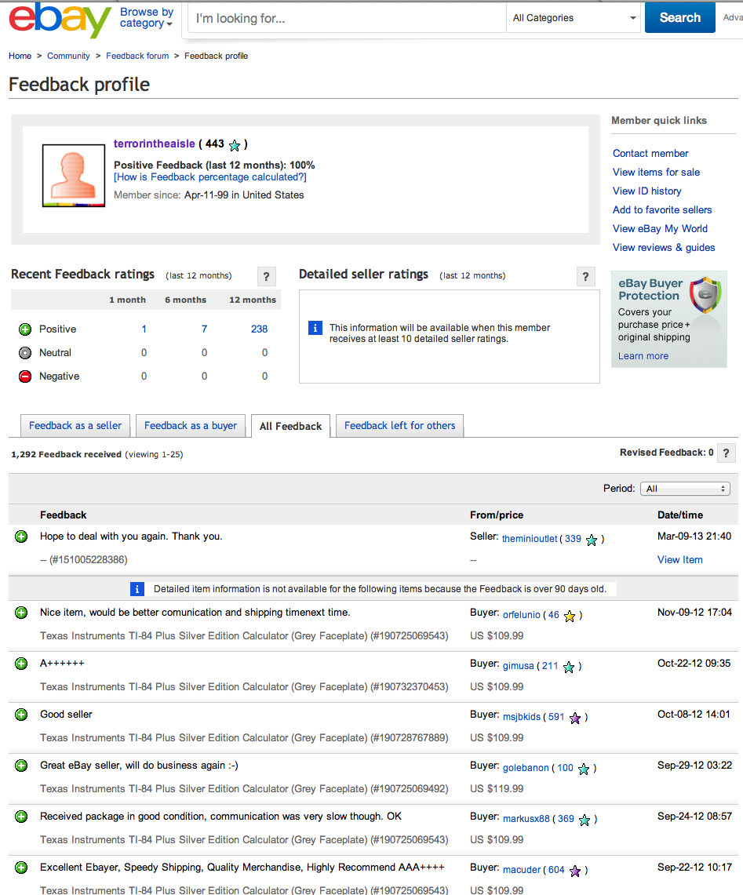The image size is (743, 895).
Task: Click Add to favorite sellers
Action: tap(662, 210)
